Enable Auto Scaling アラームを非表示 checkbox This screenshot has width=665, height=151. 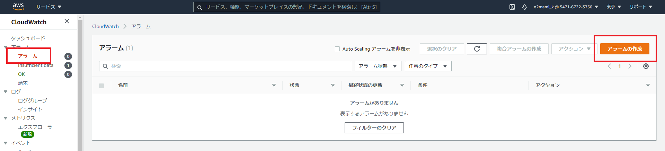[337, 49]
